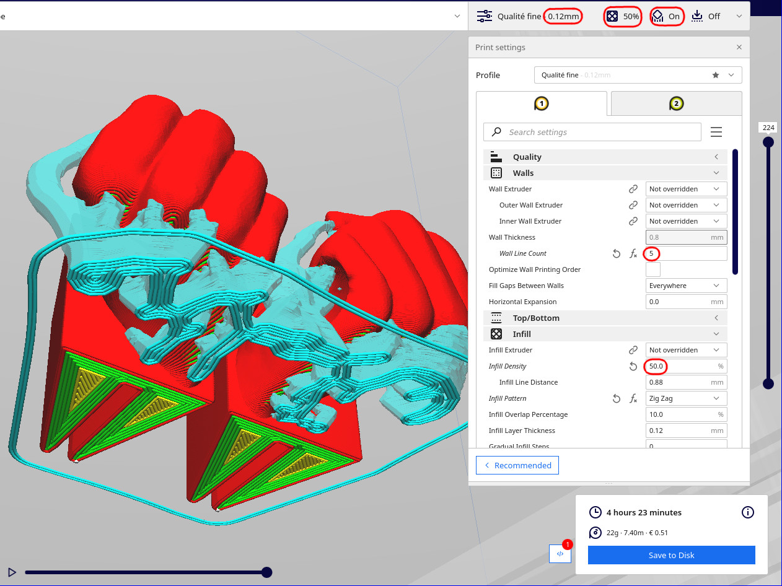The width and height of the screenshot is (782, 586).
Task: Open the settings visibility hamburger menu
Action: pos(716,132)
